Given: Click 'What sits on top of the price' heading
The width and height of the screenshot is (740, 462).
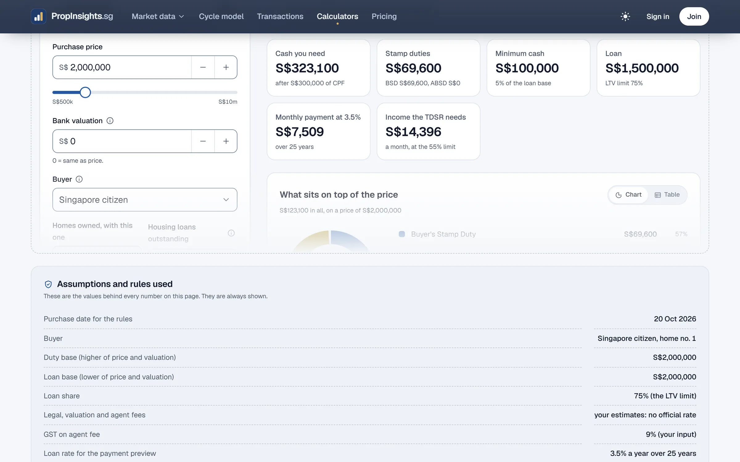Looking at the screenshot, I should click(339, 195).
